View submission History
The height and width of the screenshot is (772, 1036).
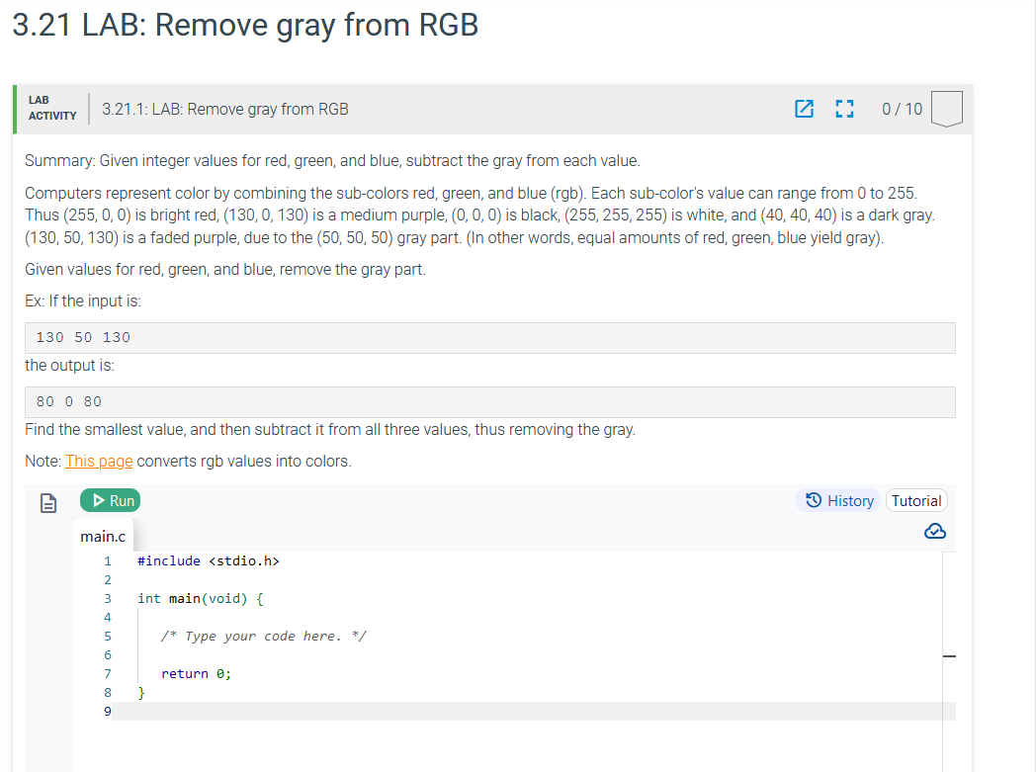pos(837,500)
